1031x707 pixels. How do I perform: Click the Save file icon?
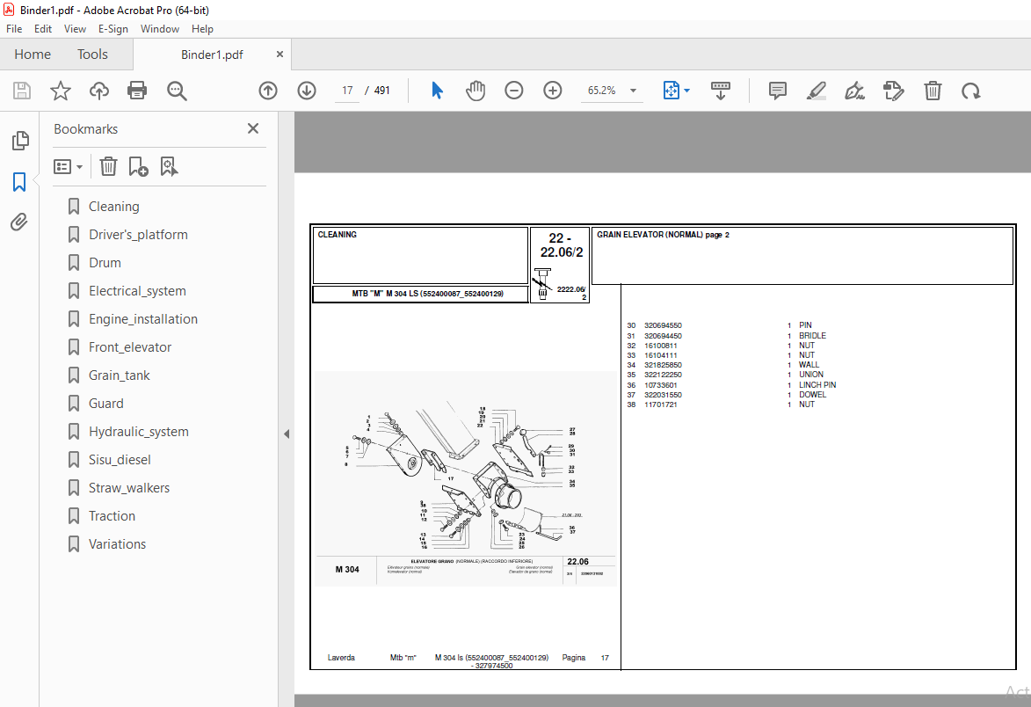coord(22,91)
